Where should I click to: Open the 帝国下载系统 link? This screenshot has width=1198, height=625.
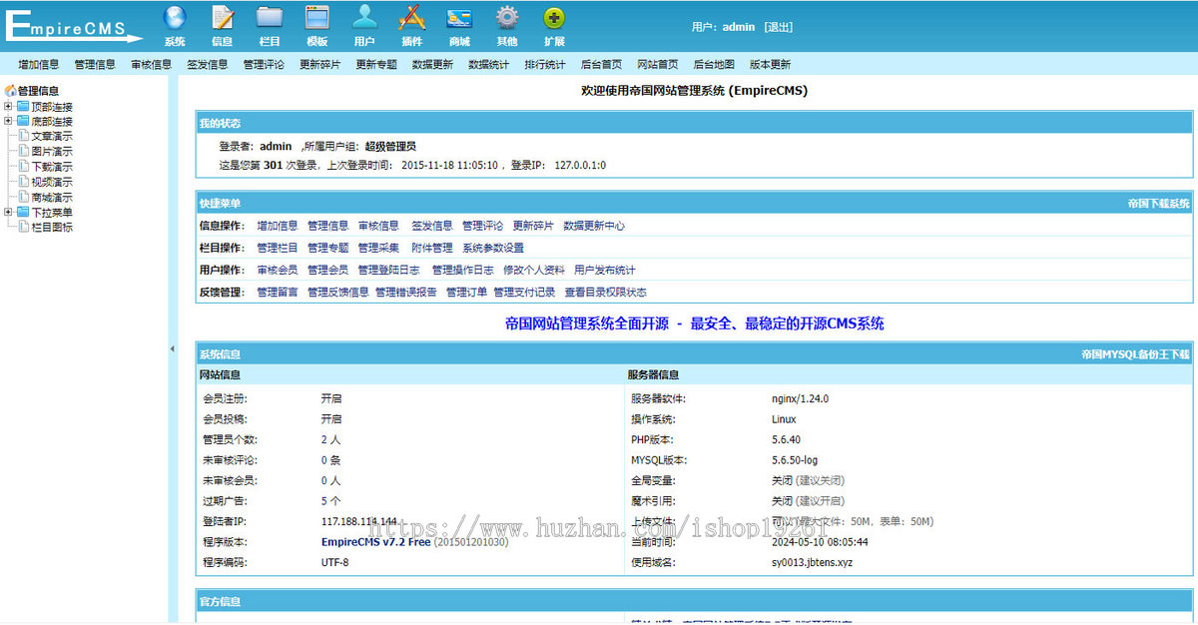pyautogui.click(x=1159, y=204)
